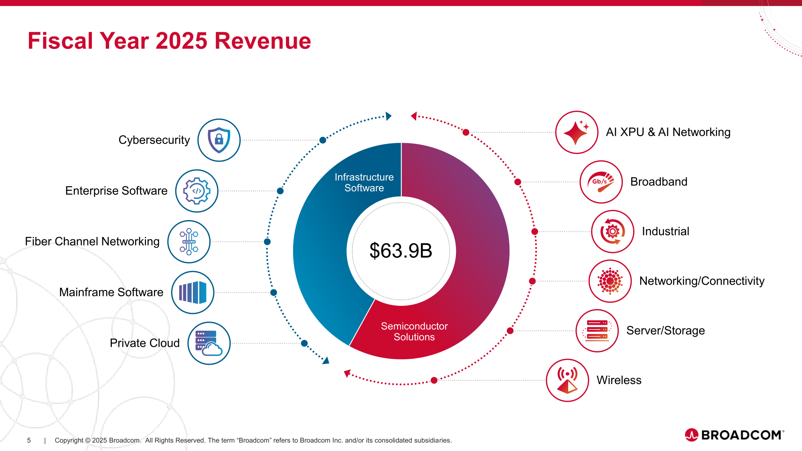The image size is (802, 451).
Task: Click the AI XPU & AI Networking label
Action: pyautogui.click(x=668, y=132)
